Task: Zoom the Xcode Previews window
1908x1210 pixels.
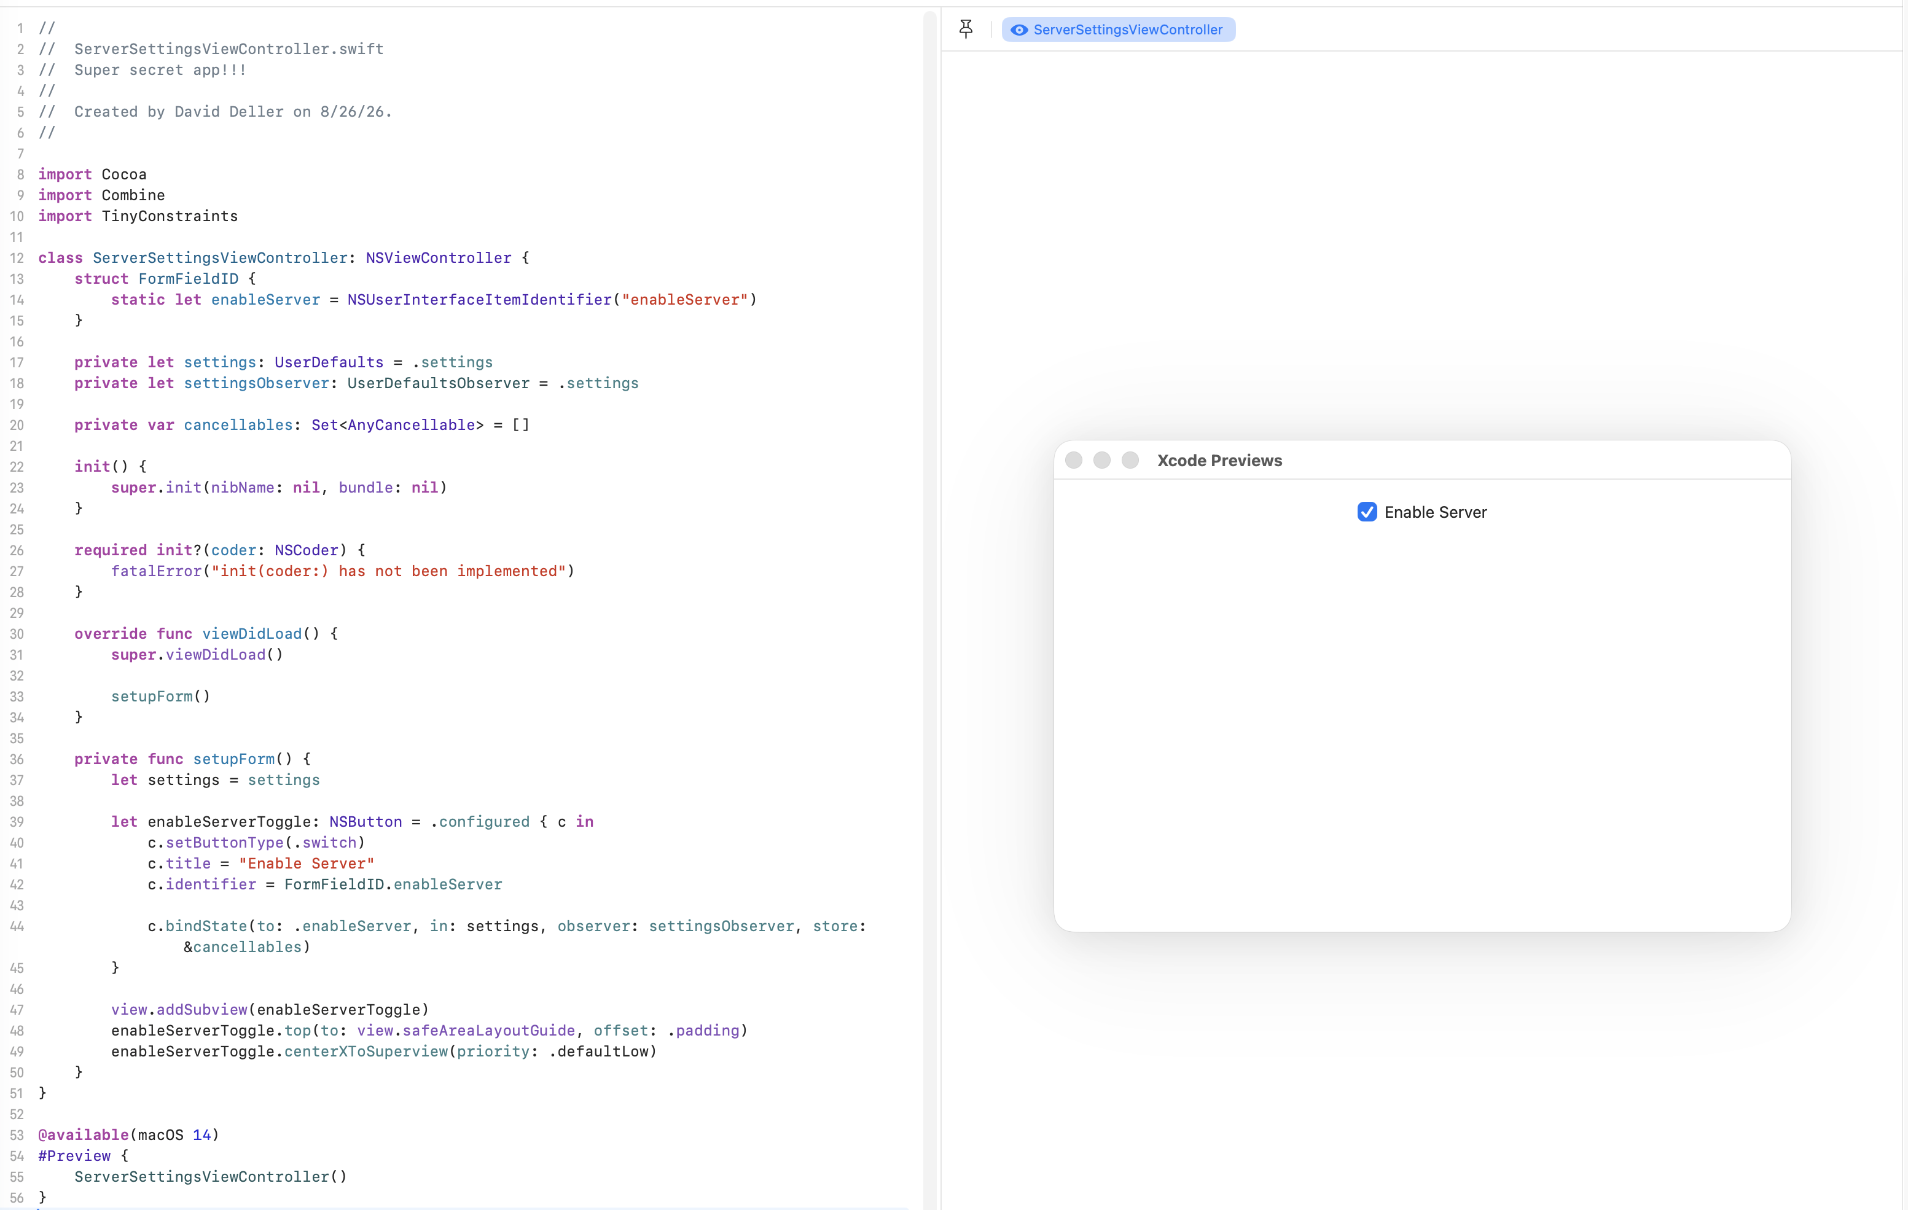Action: [1131, 461]
